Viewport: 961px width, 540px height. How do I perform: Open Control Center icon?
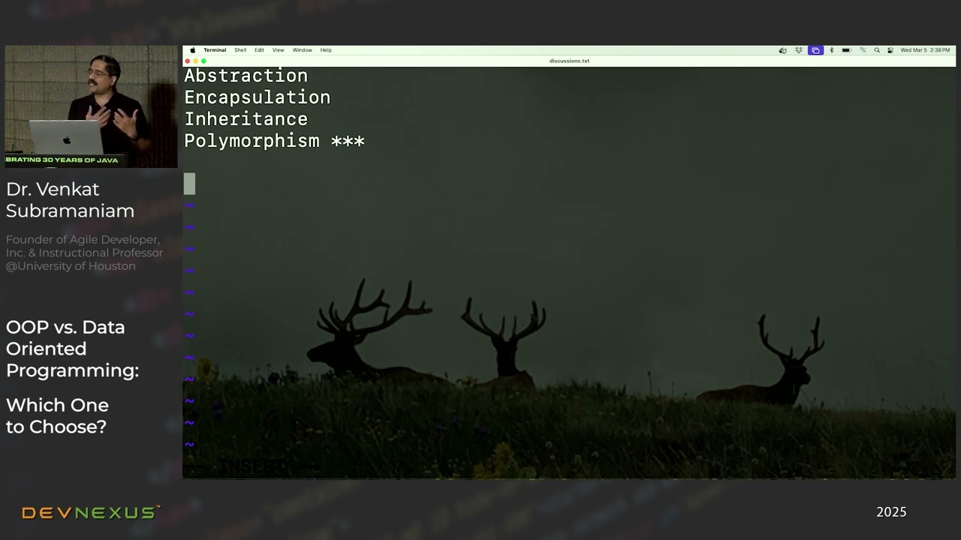890,50
